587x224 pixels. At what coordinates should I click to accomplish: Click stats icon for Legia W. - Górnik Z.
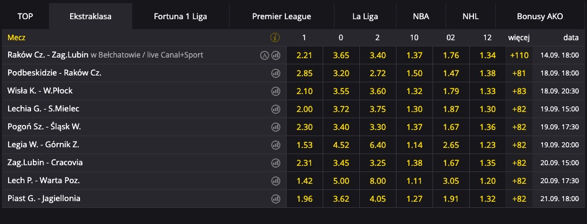point(276,145)
